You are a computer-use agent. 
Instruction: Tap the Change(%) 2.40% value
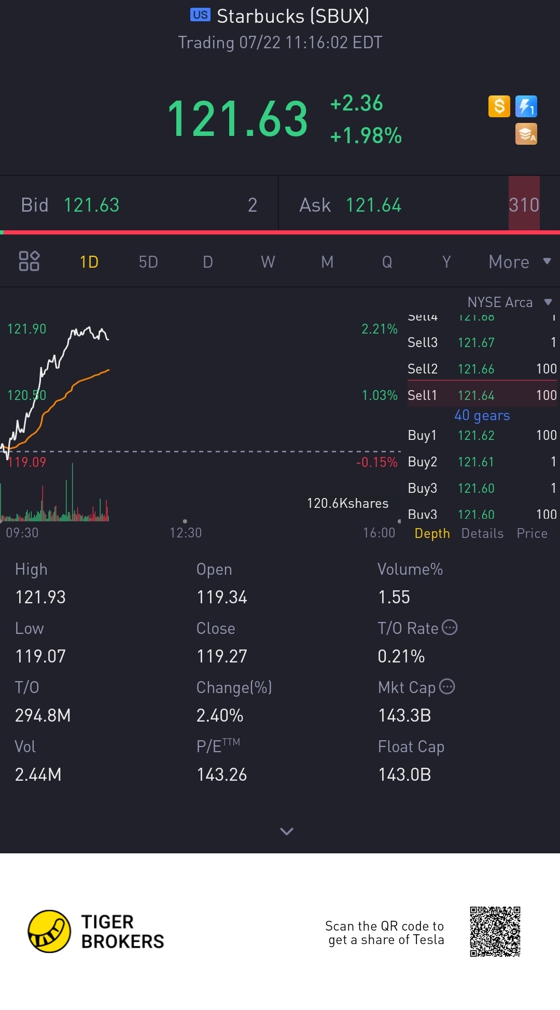(220, 715)
